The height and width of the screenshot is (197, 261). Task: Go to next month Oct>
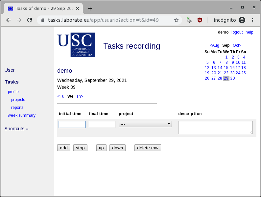tap(237, 45)
